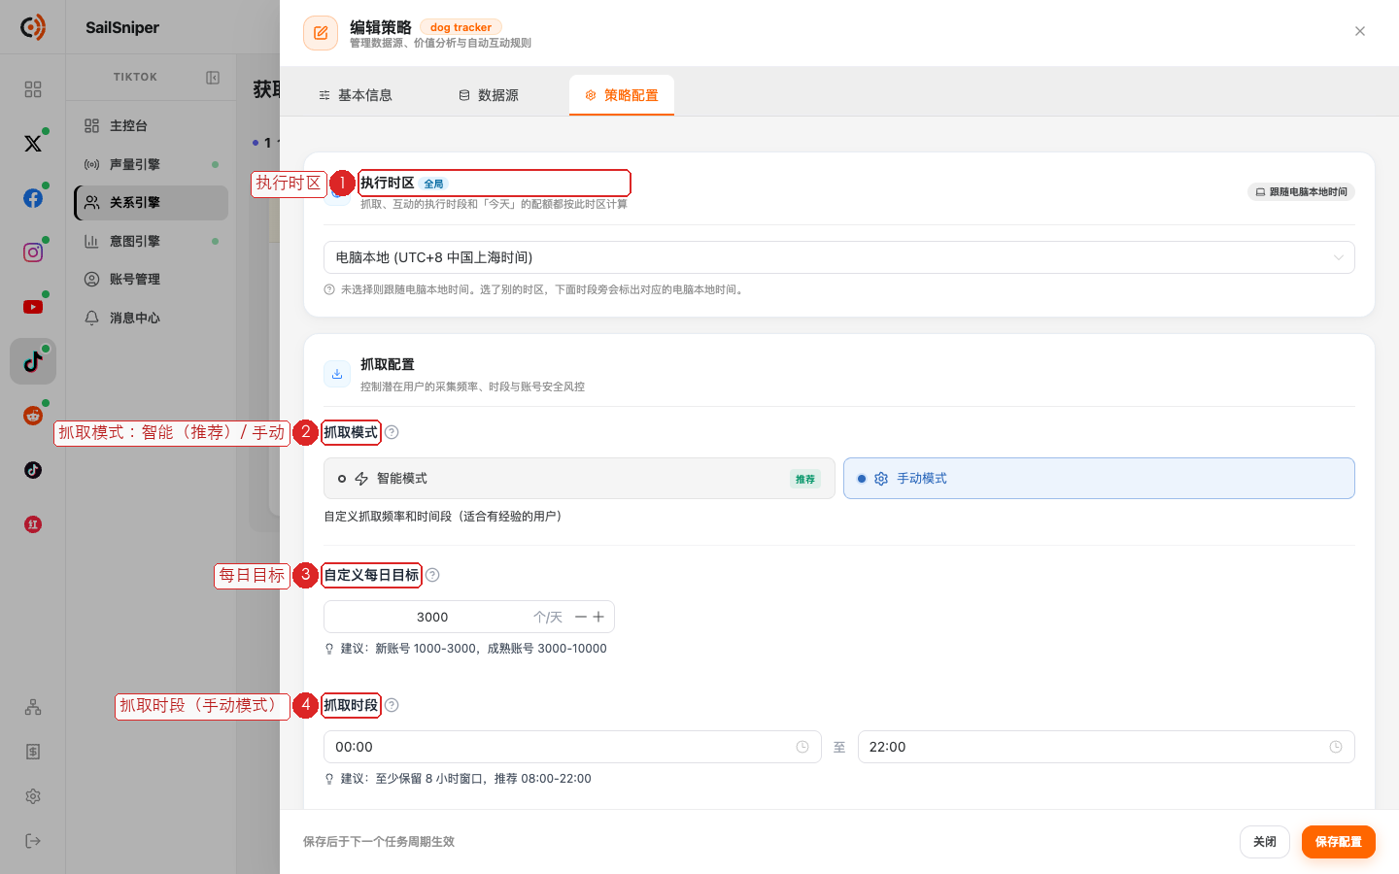Select 智能模式 radio option
The width and height of the screenshot is (1399, 874).
pyautogui.click(x=579, y=479)
